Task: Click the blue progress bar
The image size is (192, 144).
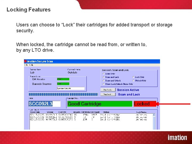Action: 63,94
